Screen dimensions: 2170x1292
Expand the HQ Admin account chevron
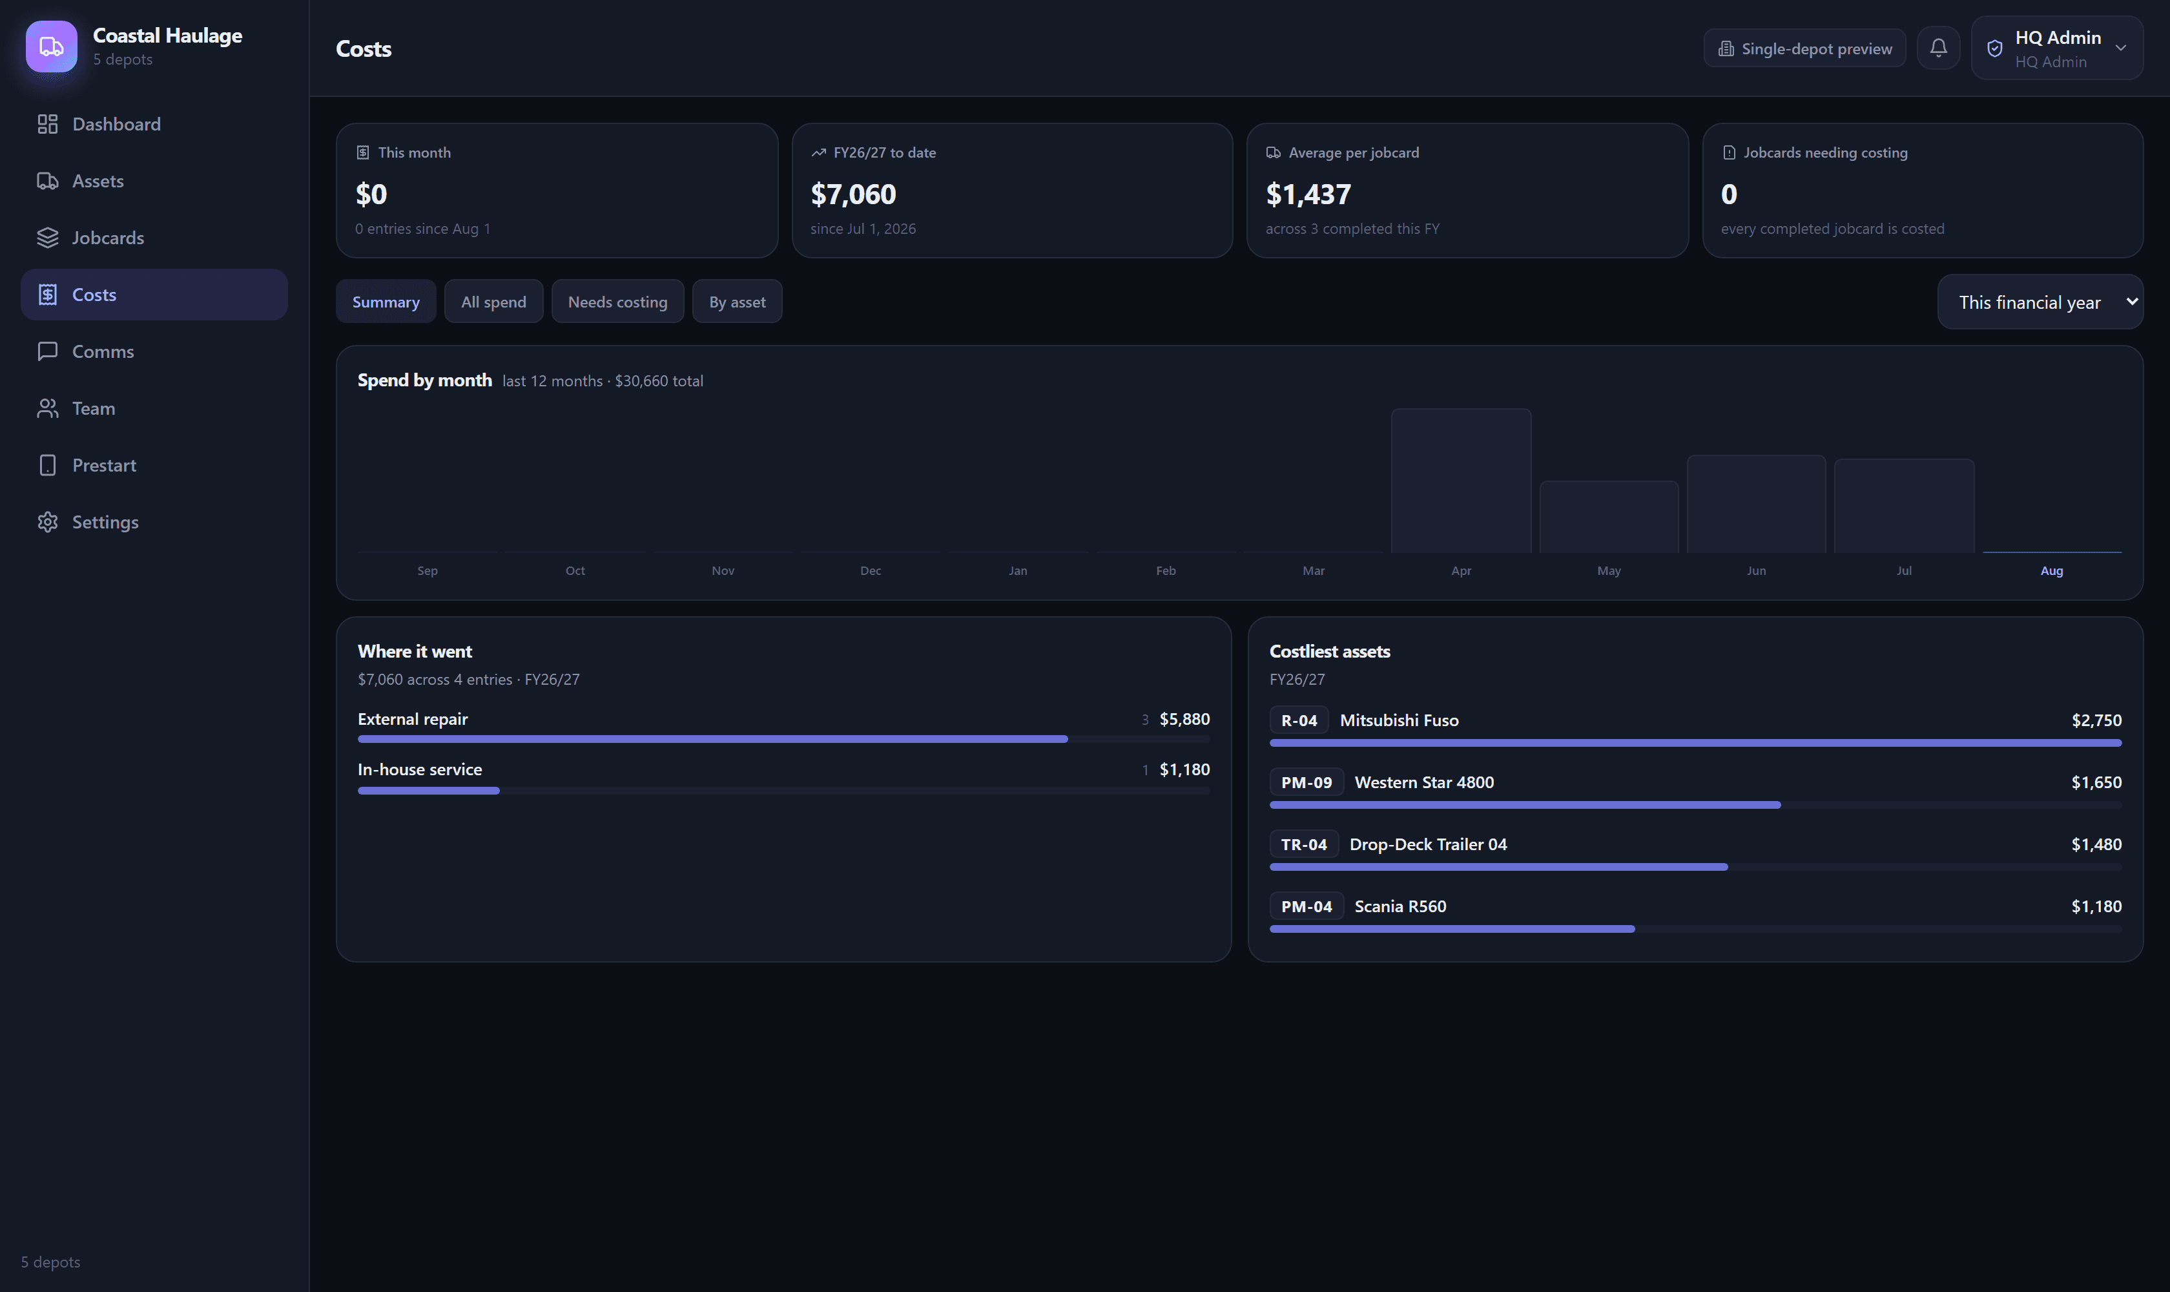(x=2120, y=48)
